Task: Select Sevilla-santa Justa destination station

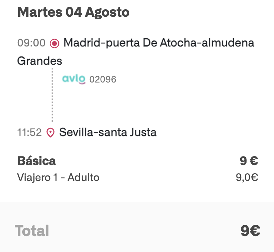Action: (x=108, y=132)
